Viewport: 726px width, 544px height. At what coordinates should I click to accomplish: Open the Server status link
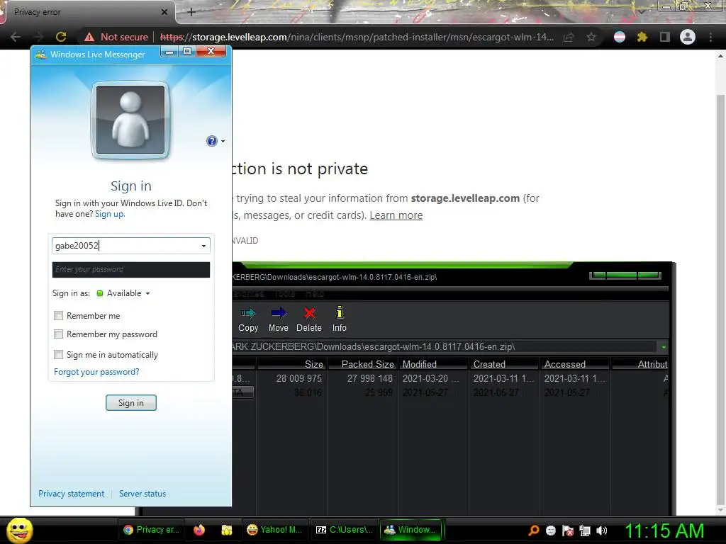click(x=142, y=494)
